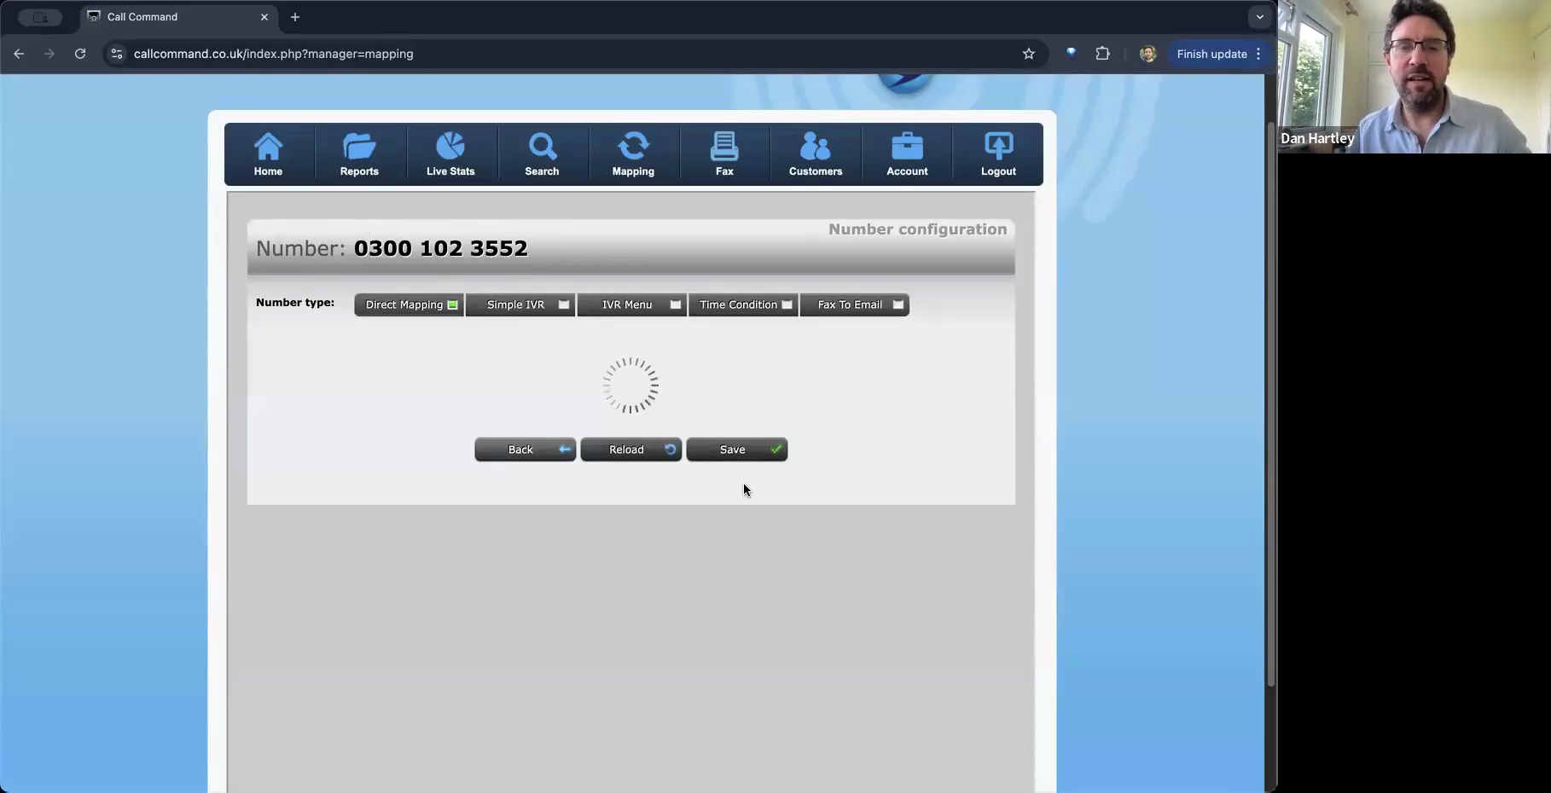Click the Finish update button

[1211, 54]
